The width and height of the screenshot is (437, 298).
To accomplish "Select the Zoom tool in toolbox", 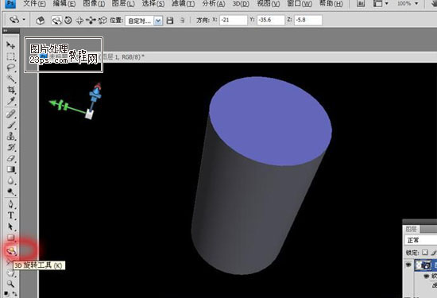I will click(10, 284).
